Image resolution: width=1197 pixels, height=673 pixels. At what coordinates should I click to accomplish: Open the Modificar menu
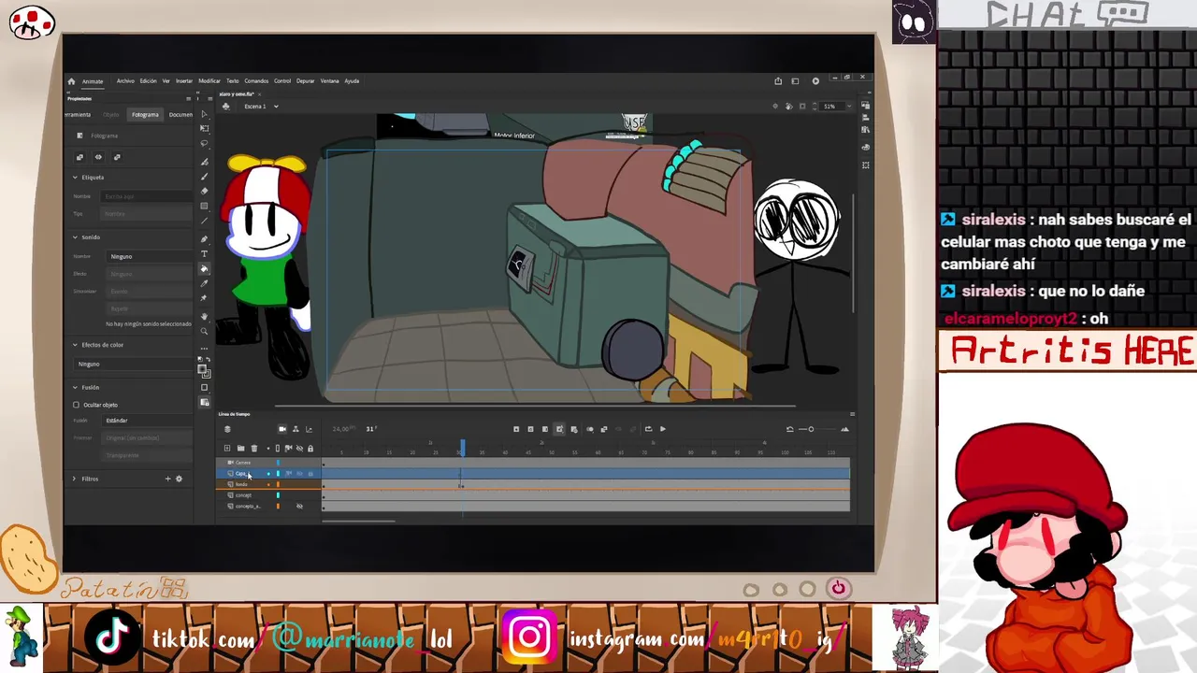point(209,81)
